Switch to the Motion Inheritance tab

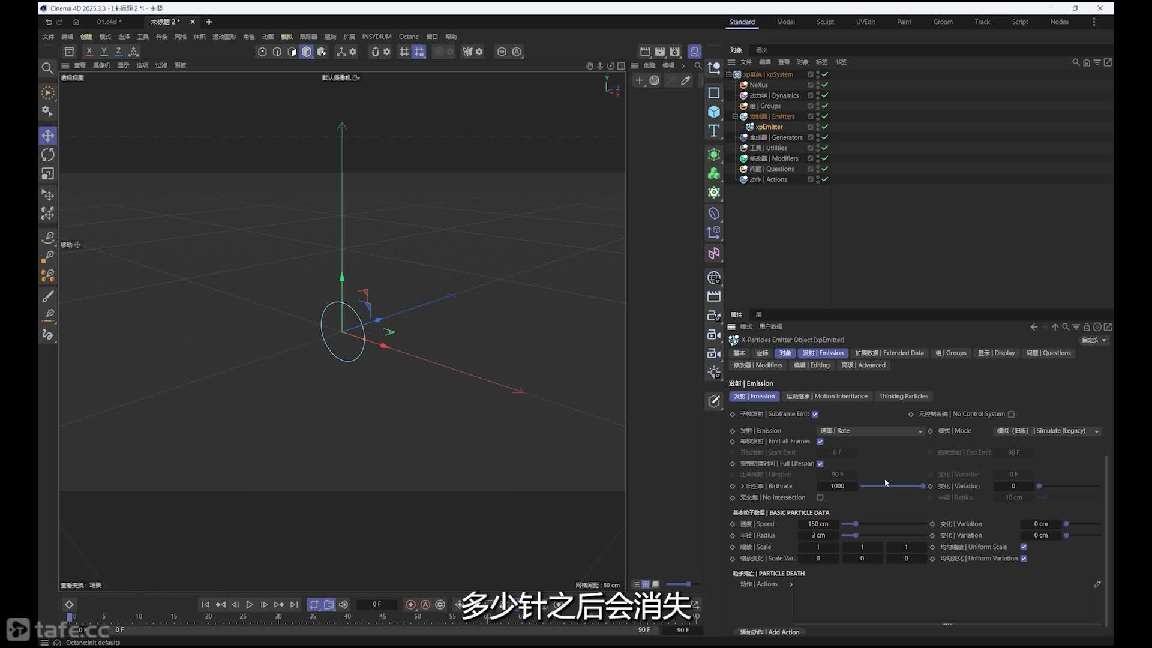[826, 396]
